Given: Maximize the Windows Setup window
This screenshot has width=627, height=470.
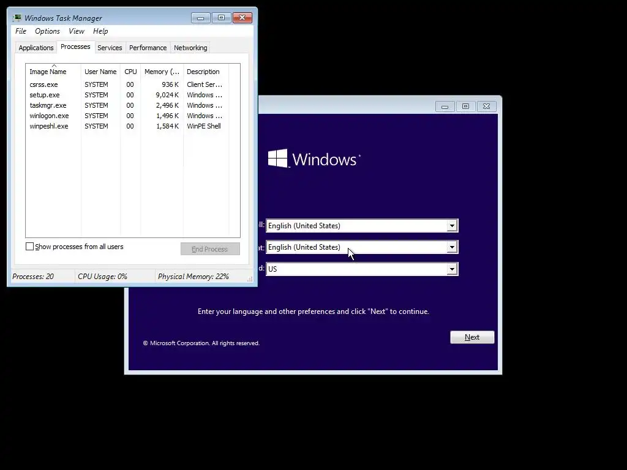Looking at the screenshot, I should pos(465,106).
